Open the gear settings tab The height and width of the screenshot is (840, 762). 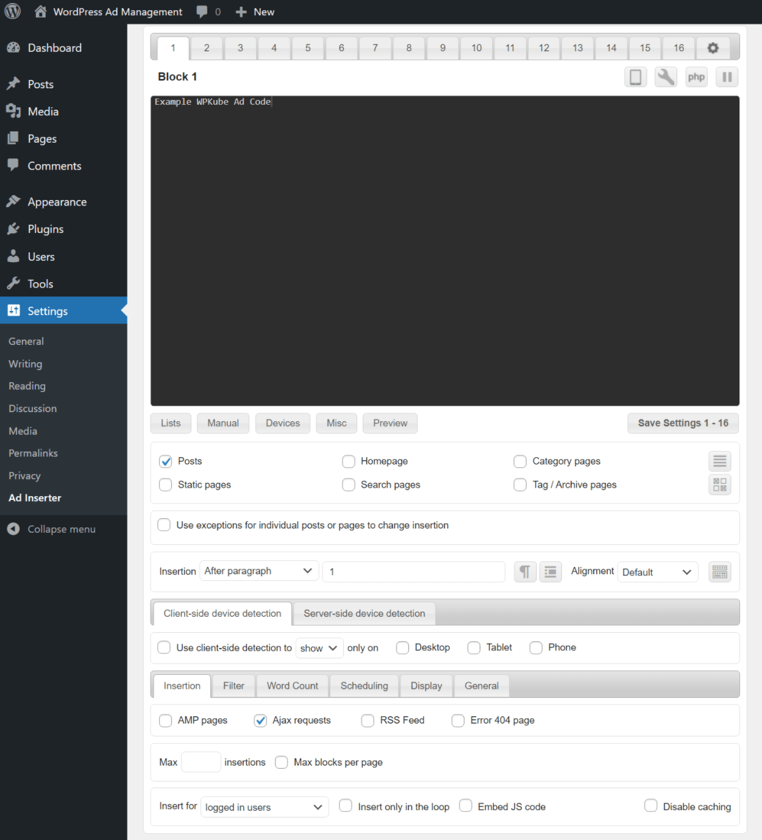click(713, 48)
